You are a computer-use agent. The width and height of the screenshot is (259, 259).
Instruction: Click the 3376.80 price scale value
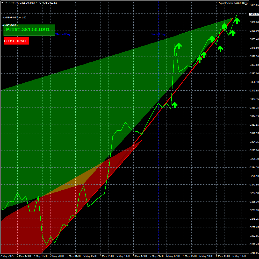pos(254,48)
